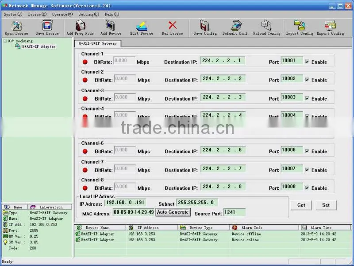Click the Open Device toolbar icon

coord(16,26)
